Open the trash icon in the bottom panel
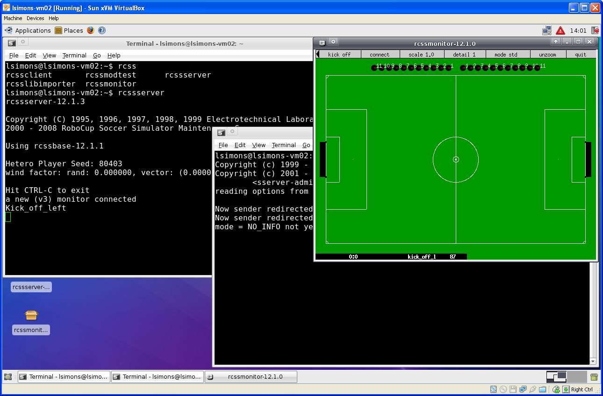 click(594, 377)
